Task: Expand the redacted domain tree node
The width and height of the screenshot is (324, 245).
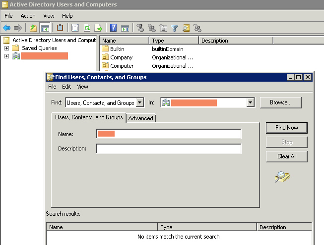Action: coord(6,56)
